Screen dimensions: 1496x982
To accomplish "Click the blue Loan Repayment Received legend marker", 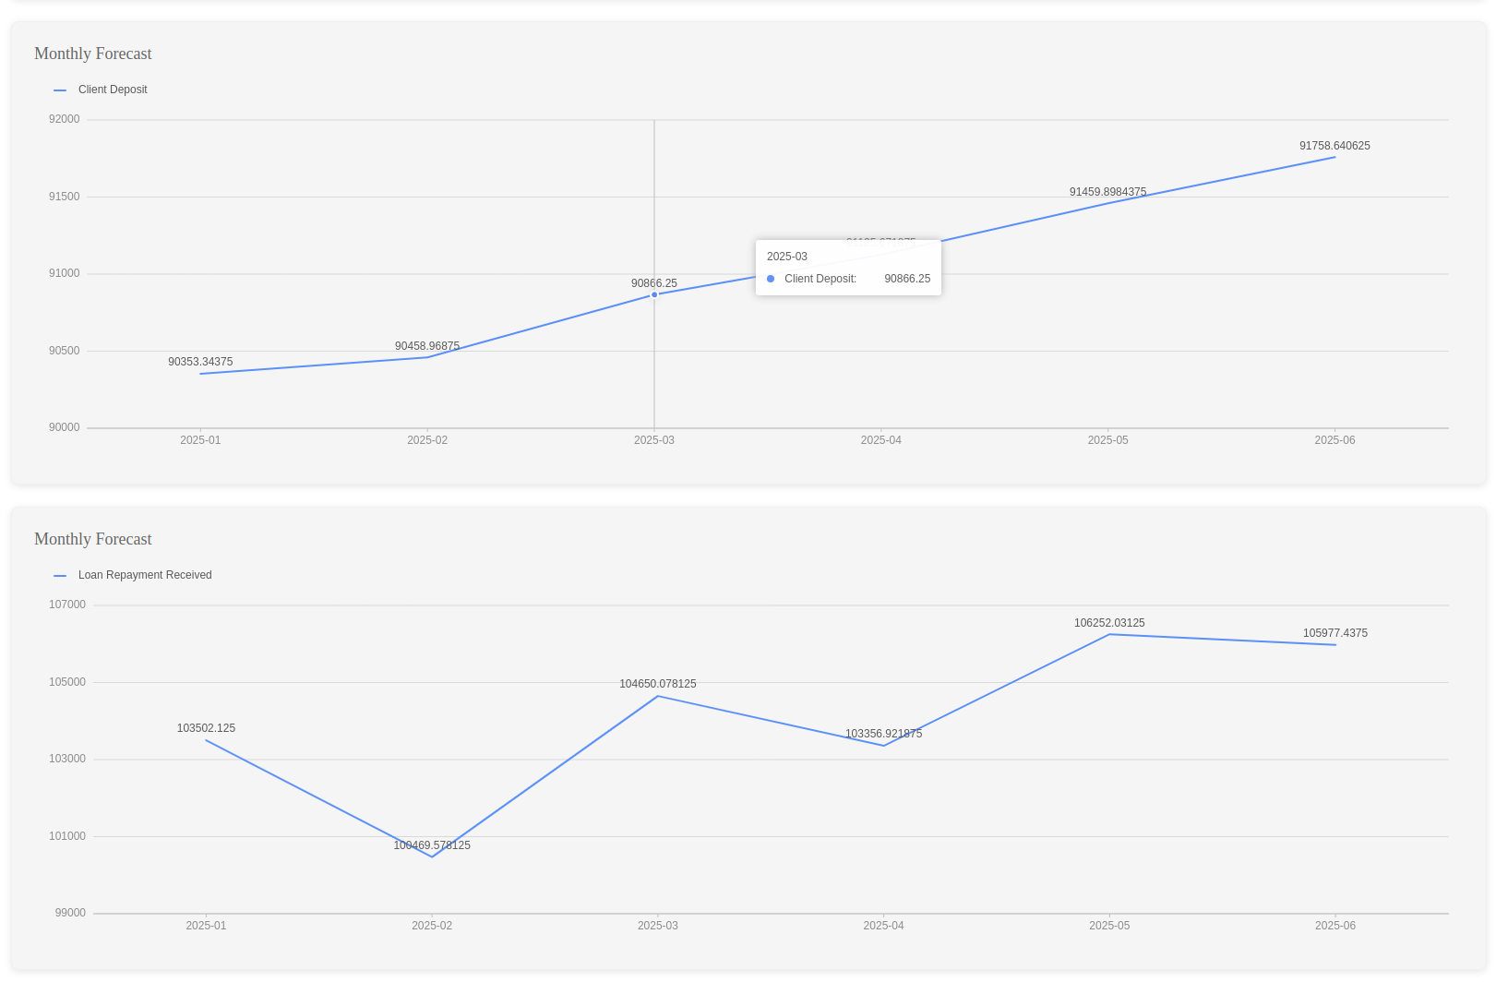I will [x=60, y=576].
